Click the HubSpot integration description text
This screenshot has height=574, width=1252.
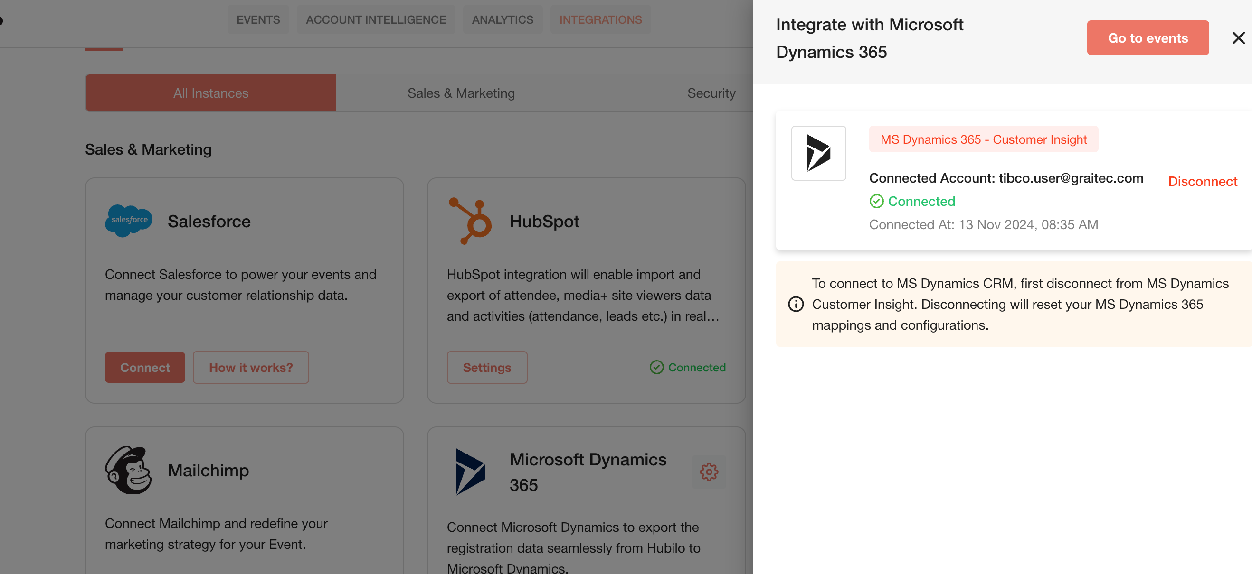pyautogui.click(x=583, y=295)
